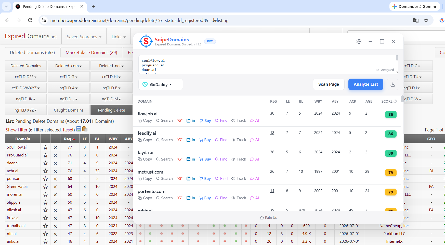Click the results list scrollbar

pyautogui.click(x=402, y=99)
